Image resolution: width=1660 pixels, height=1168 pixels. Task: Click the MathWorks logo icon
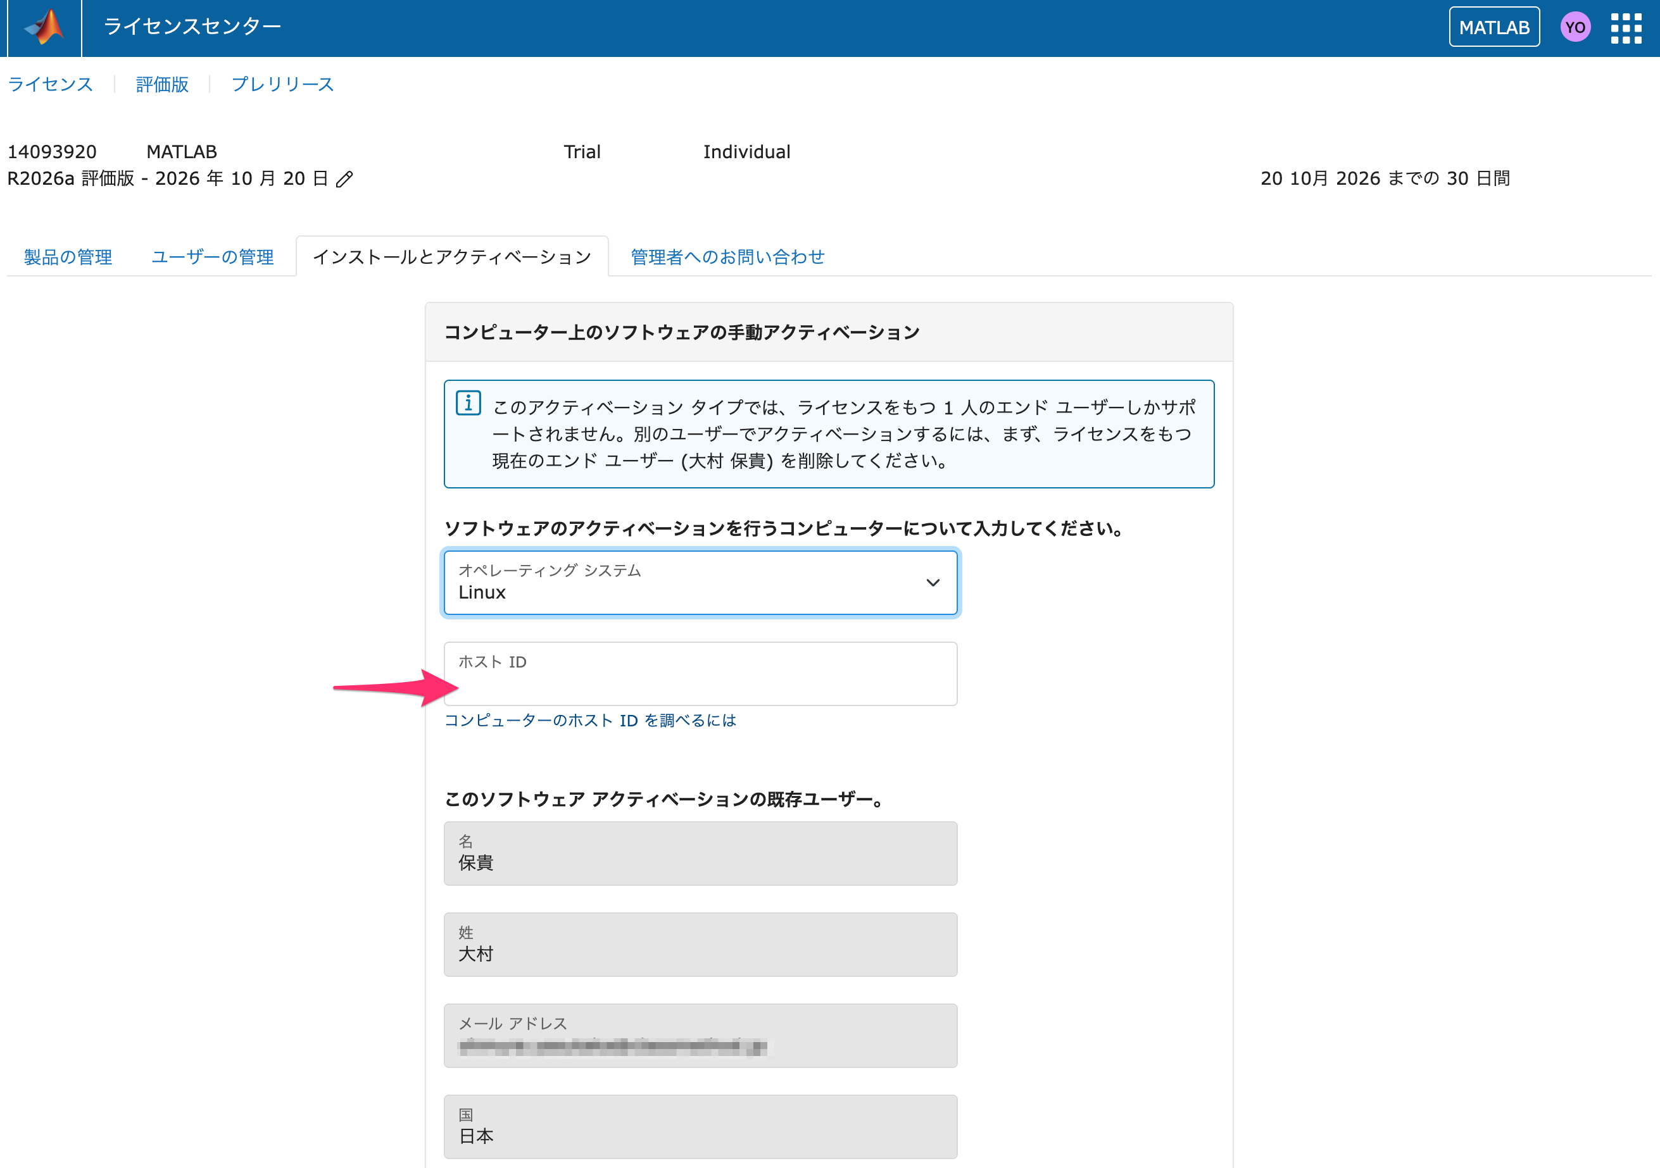pos(45,27)
